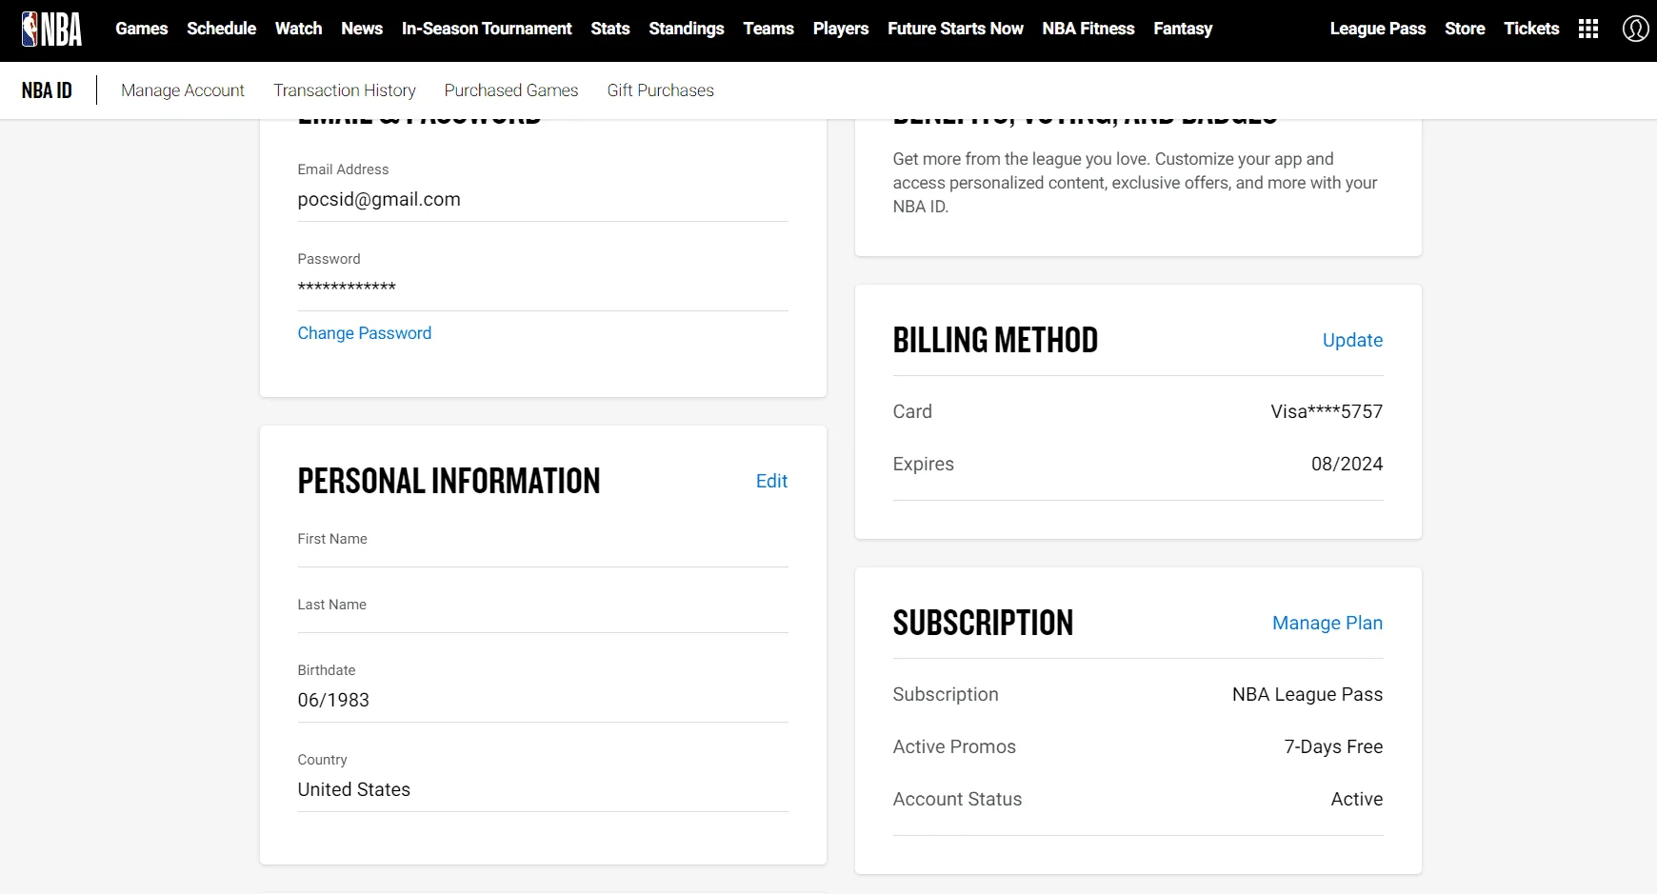Open the Games menu

point(142,29)
